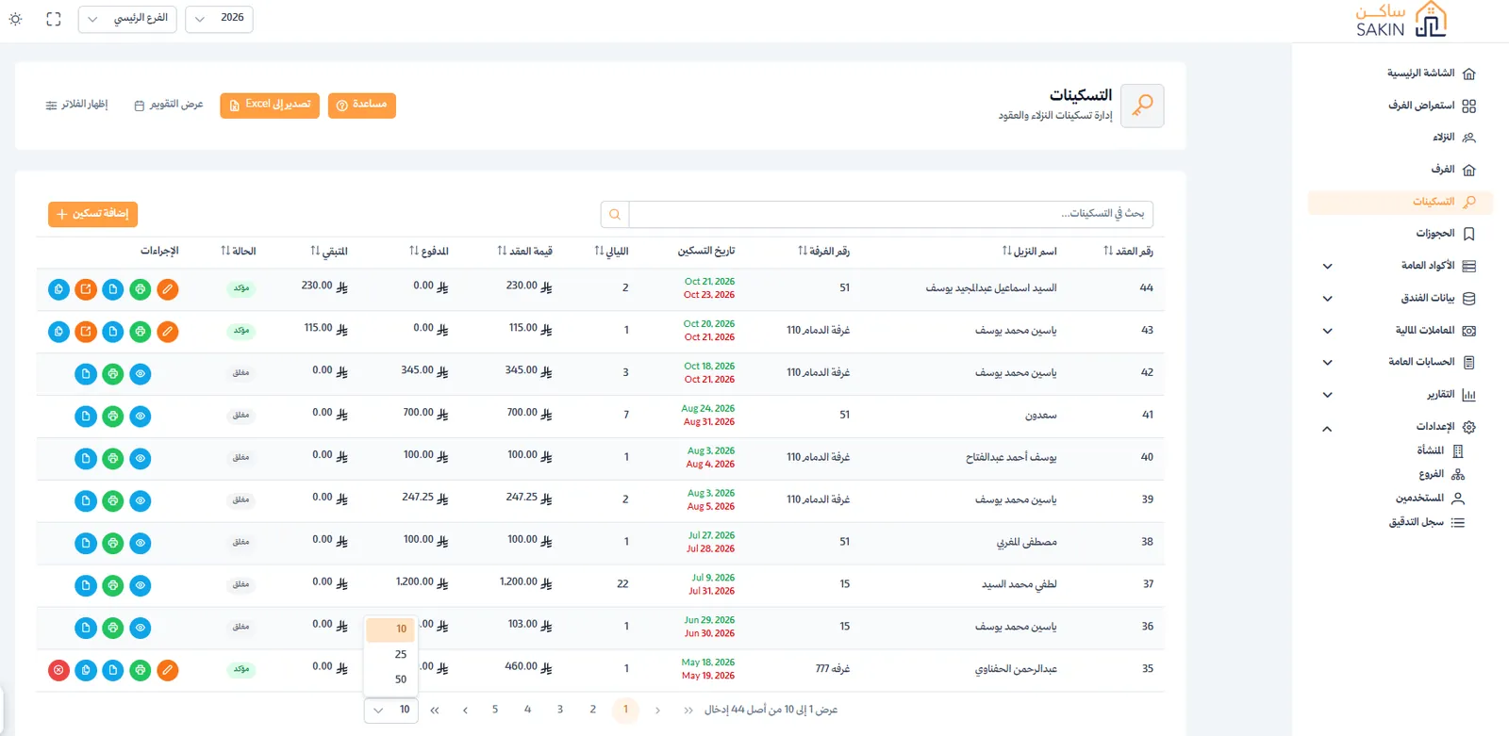1509x736 pixels.
Task: Click the إضافة تسكين button
Action: click(x=93, y=214)
